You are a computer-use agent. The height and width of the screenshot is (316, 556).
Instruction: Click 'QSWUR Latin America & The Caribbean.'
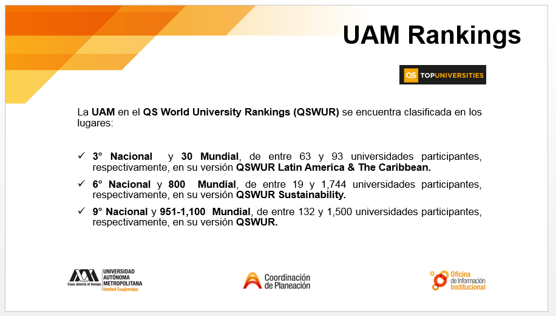[x=334, y=168]
